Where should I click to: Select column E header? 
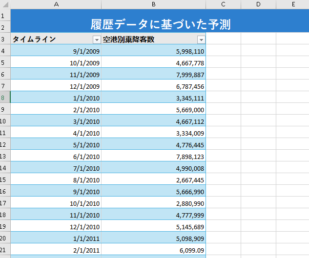[292, 4]
